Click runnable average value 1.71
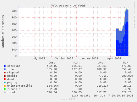137x102 pixels. pos(103,89)
